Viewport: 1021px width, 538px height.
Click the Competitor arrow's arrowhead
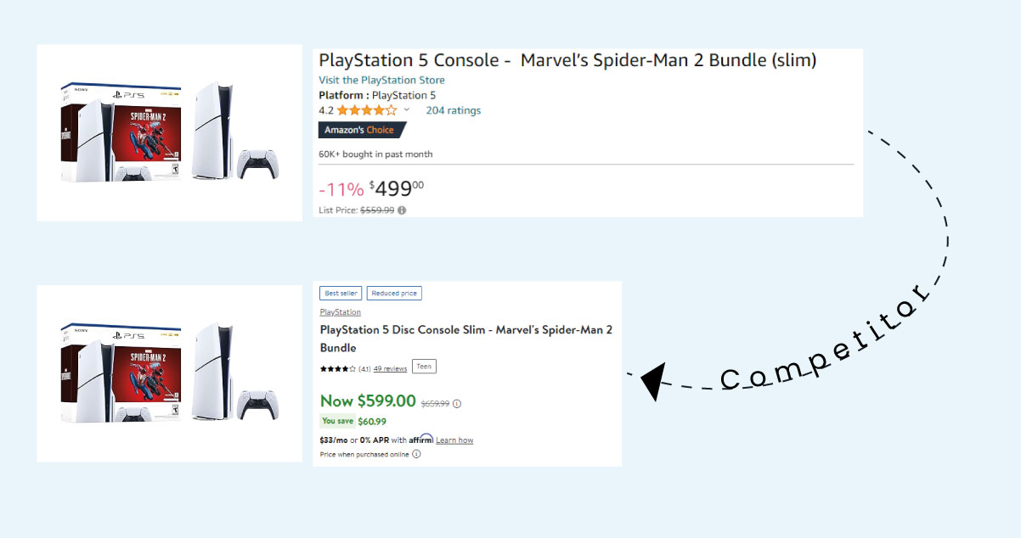pos(652,381)
